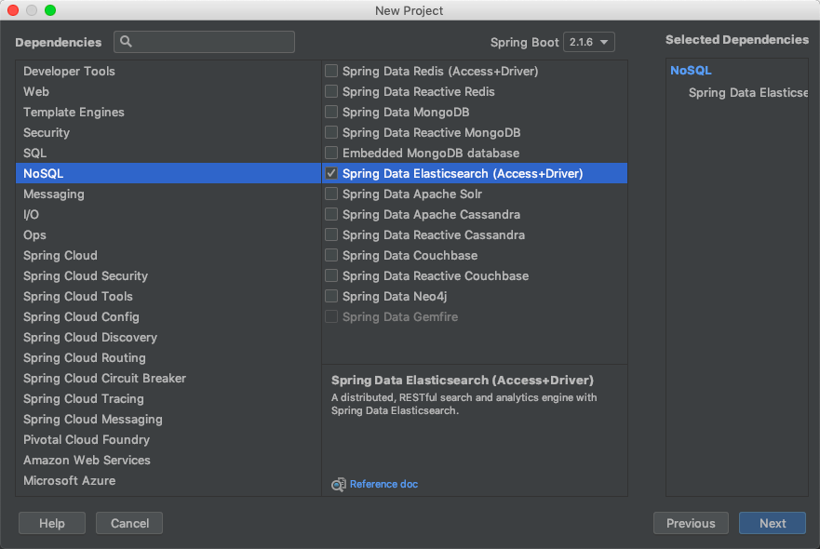Select Spring Cloud Routing category
820x549 pixels.
pos(168,357)
